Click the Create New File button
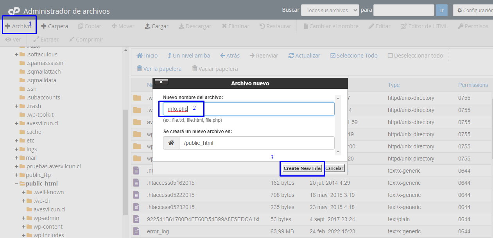The height and width of the screenshot is (238, 493). [302, 168]
